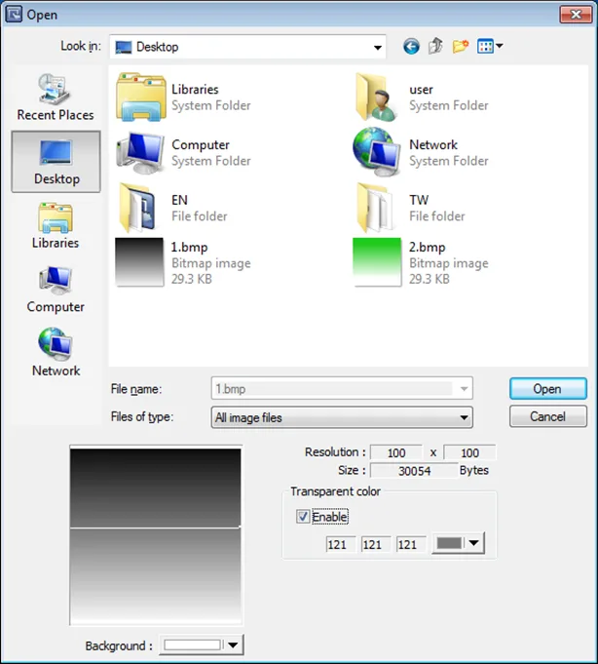The image size is (598, 664).
Task: Click the second transparent color value 121
Action: tap(376, 544)
